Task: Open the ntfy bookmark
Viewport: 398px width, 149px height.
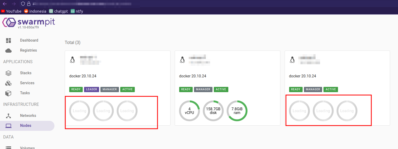Action: point(77,11)
